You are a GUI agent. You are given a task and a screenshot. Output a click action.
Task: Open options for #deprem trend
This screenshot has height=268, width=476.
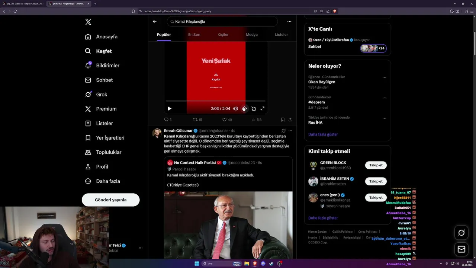tap(384, 98)
